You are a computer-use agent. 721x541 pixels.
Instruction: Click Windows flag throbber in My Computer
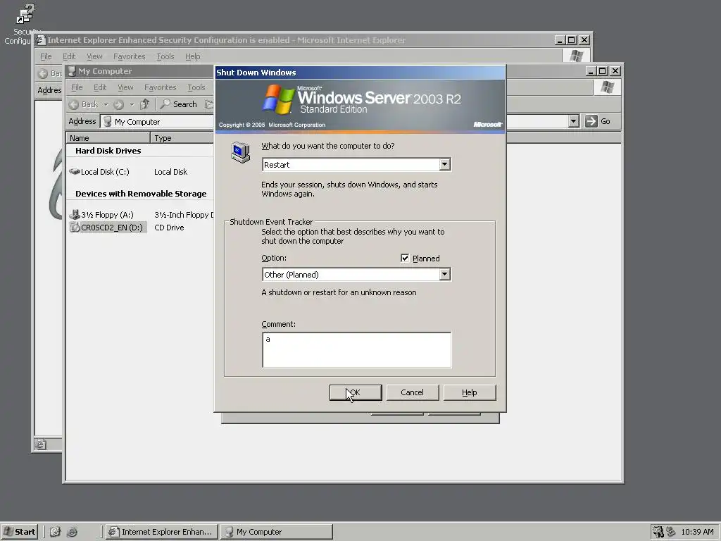pos(607,87)
